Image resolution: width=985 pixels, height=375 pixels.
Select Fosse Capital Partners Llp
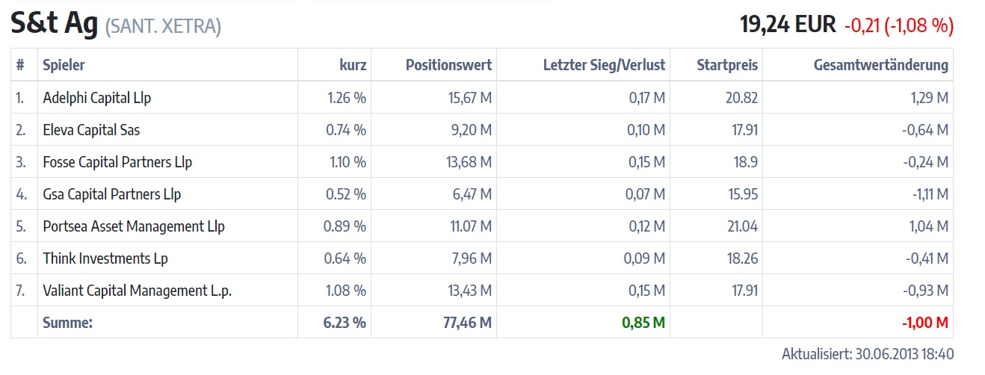point(117,162)
